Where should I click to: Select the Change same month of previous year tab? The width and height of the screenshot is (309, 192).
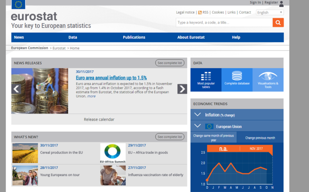pyautogui.click(x=214, y=137)
